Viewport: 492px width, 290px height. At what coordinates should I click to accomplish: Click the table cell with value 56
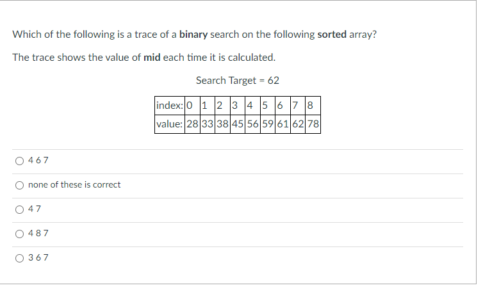(x=252, y=124)
